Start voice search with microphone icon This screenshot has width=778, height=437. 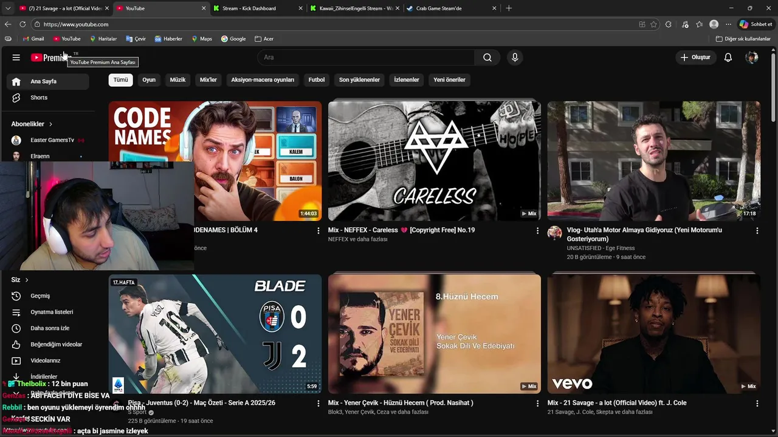click(515, 58)
